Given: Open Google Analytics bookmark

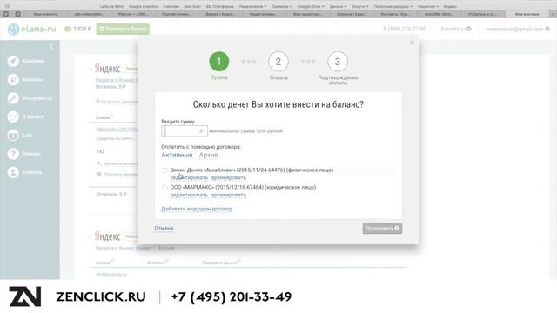Looking at the screenshot, I should 144,6.
